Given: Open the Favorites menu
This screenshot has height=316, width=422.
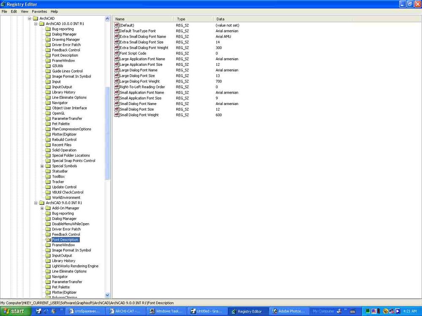Looking at the screenshot, I should (x=39, y=11).
